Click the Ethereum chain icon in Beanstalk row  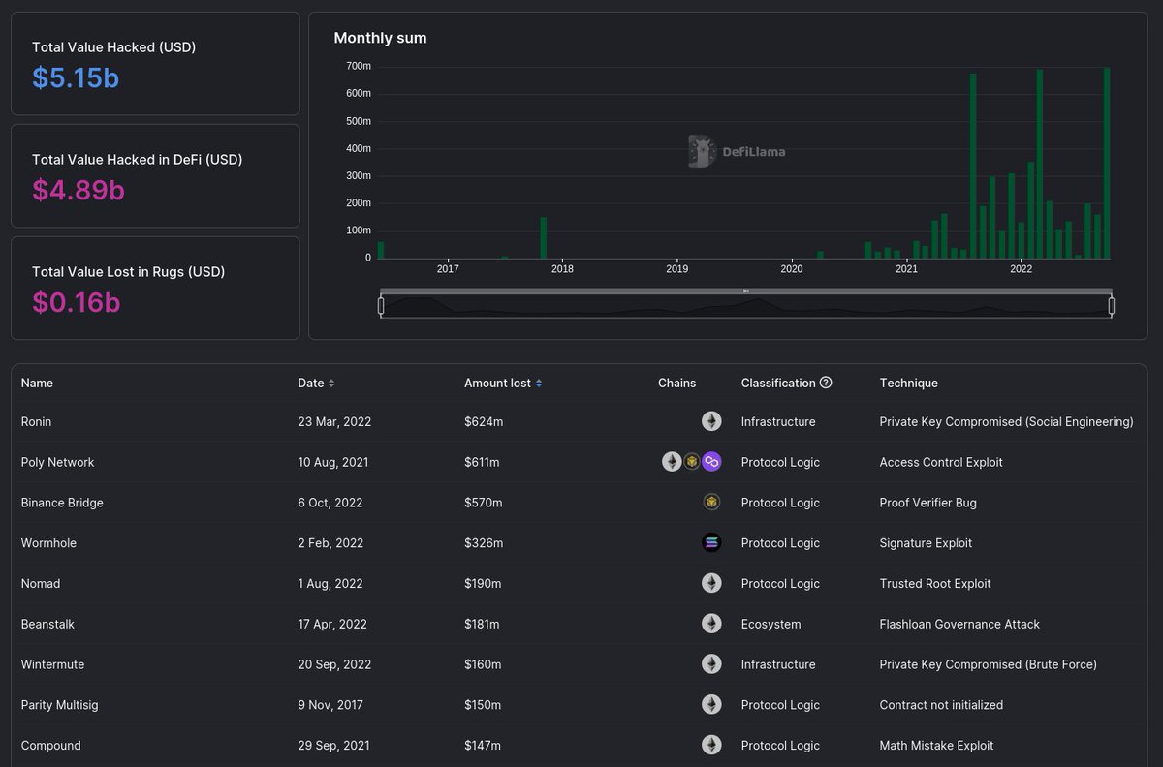click(711, 624)
